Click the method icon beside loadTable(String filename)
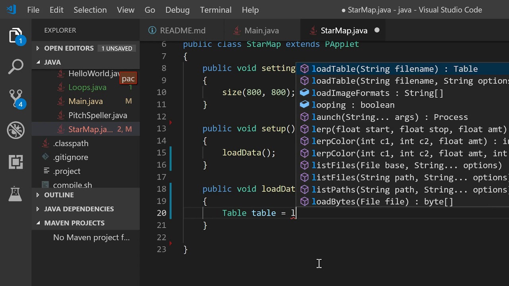 [x=305, y=69]
